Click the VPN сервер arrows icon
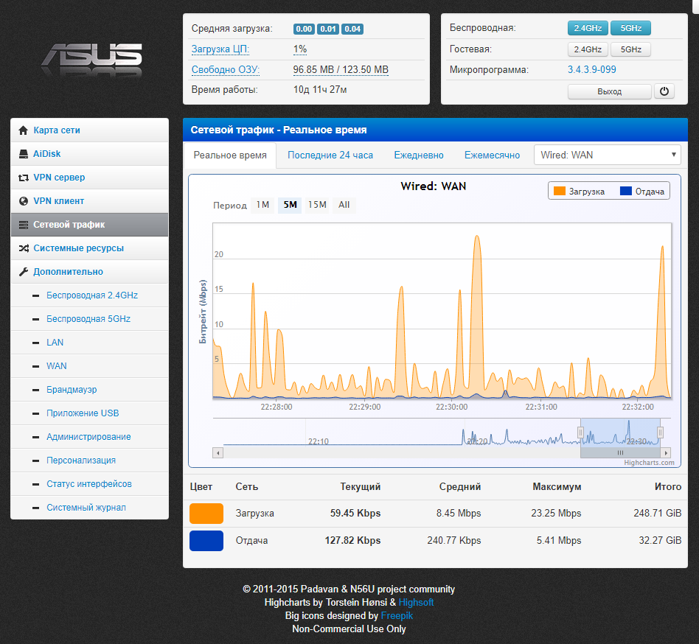 pos(23,178)
